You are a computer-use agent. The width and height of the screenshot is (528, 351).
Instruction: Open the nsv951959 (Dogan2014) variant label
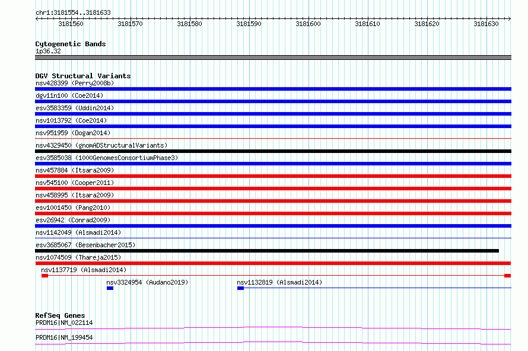[73, 133]
